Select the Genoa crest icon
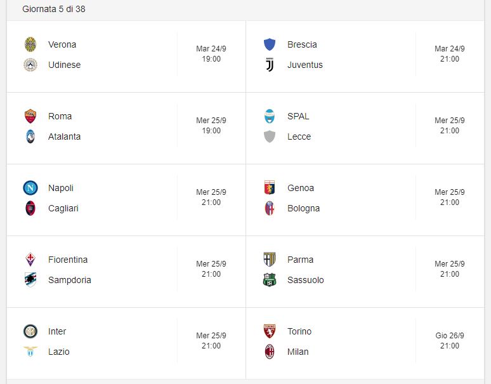Viewport: 491px width, 384px height. 270,188
